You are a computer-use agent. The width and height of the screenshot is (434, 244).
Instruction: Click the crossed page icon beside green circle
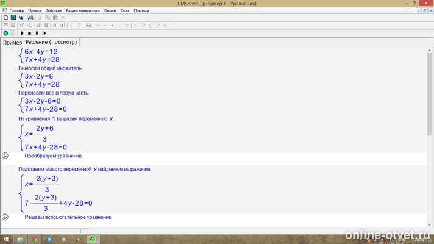point(13,33)
